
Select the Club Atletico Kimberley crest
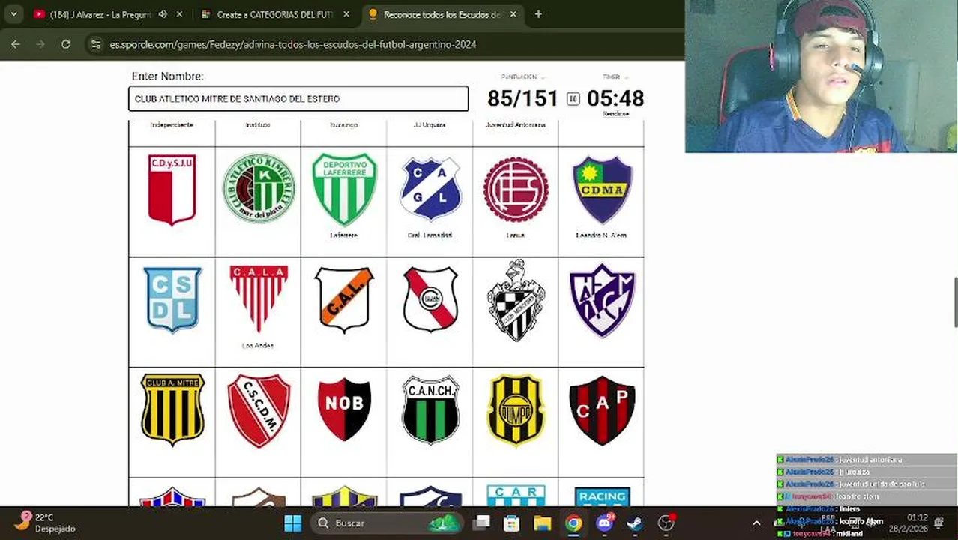pyautogui.click(x=258, y=188)
